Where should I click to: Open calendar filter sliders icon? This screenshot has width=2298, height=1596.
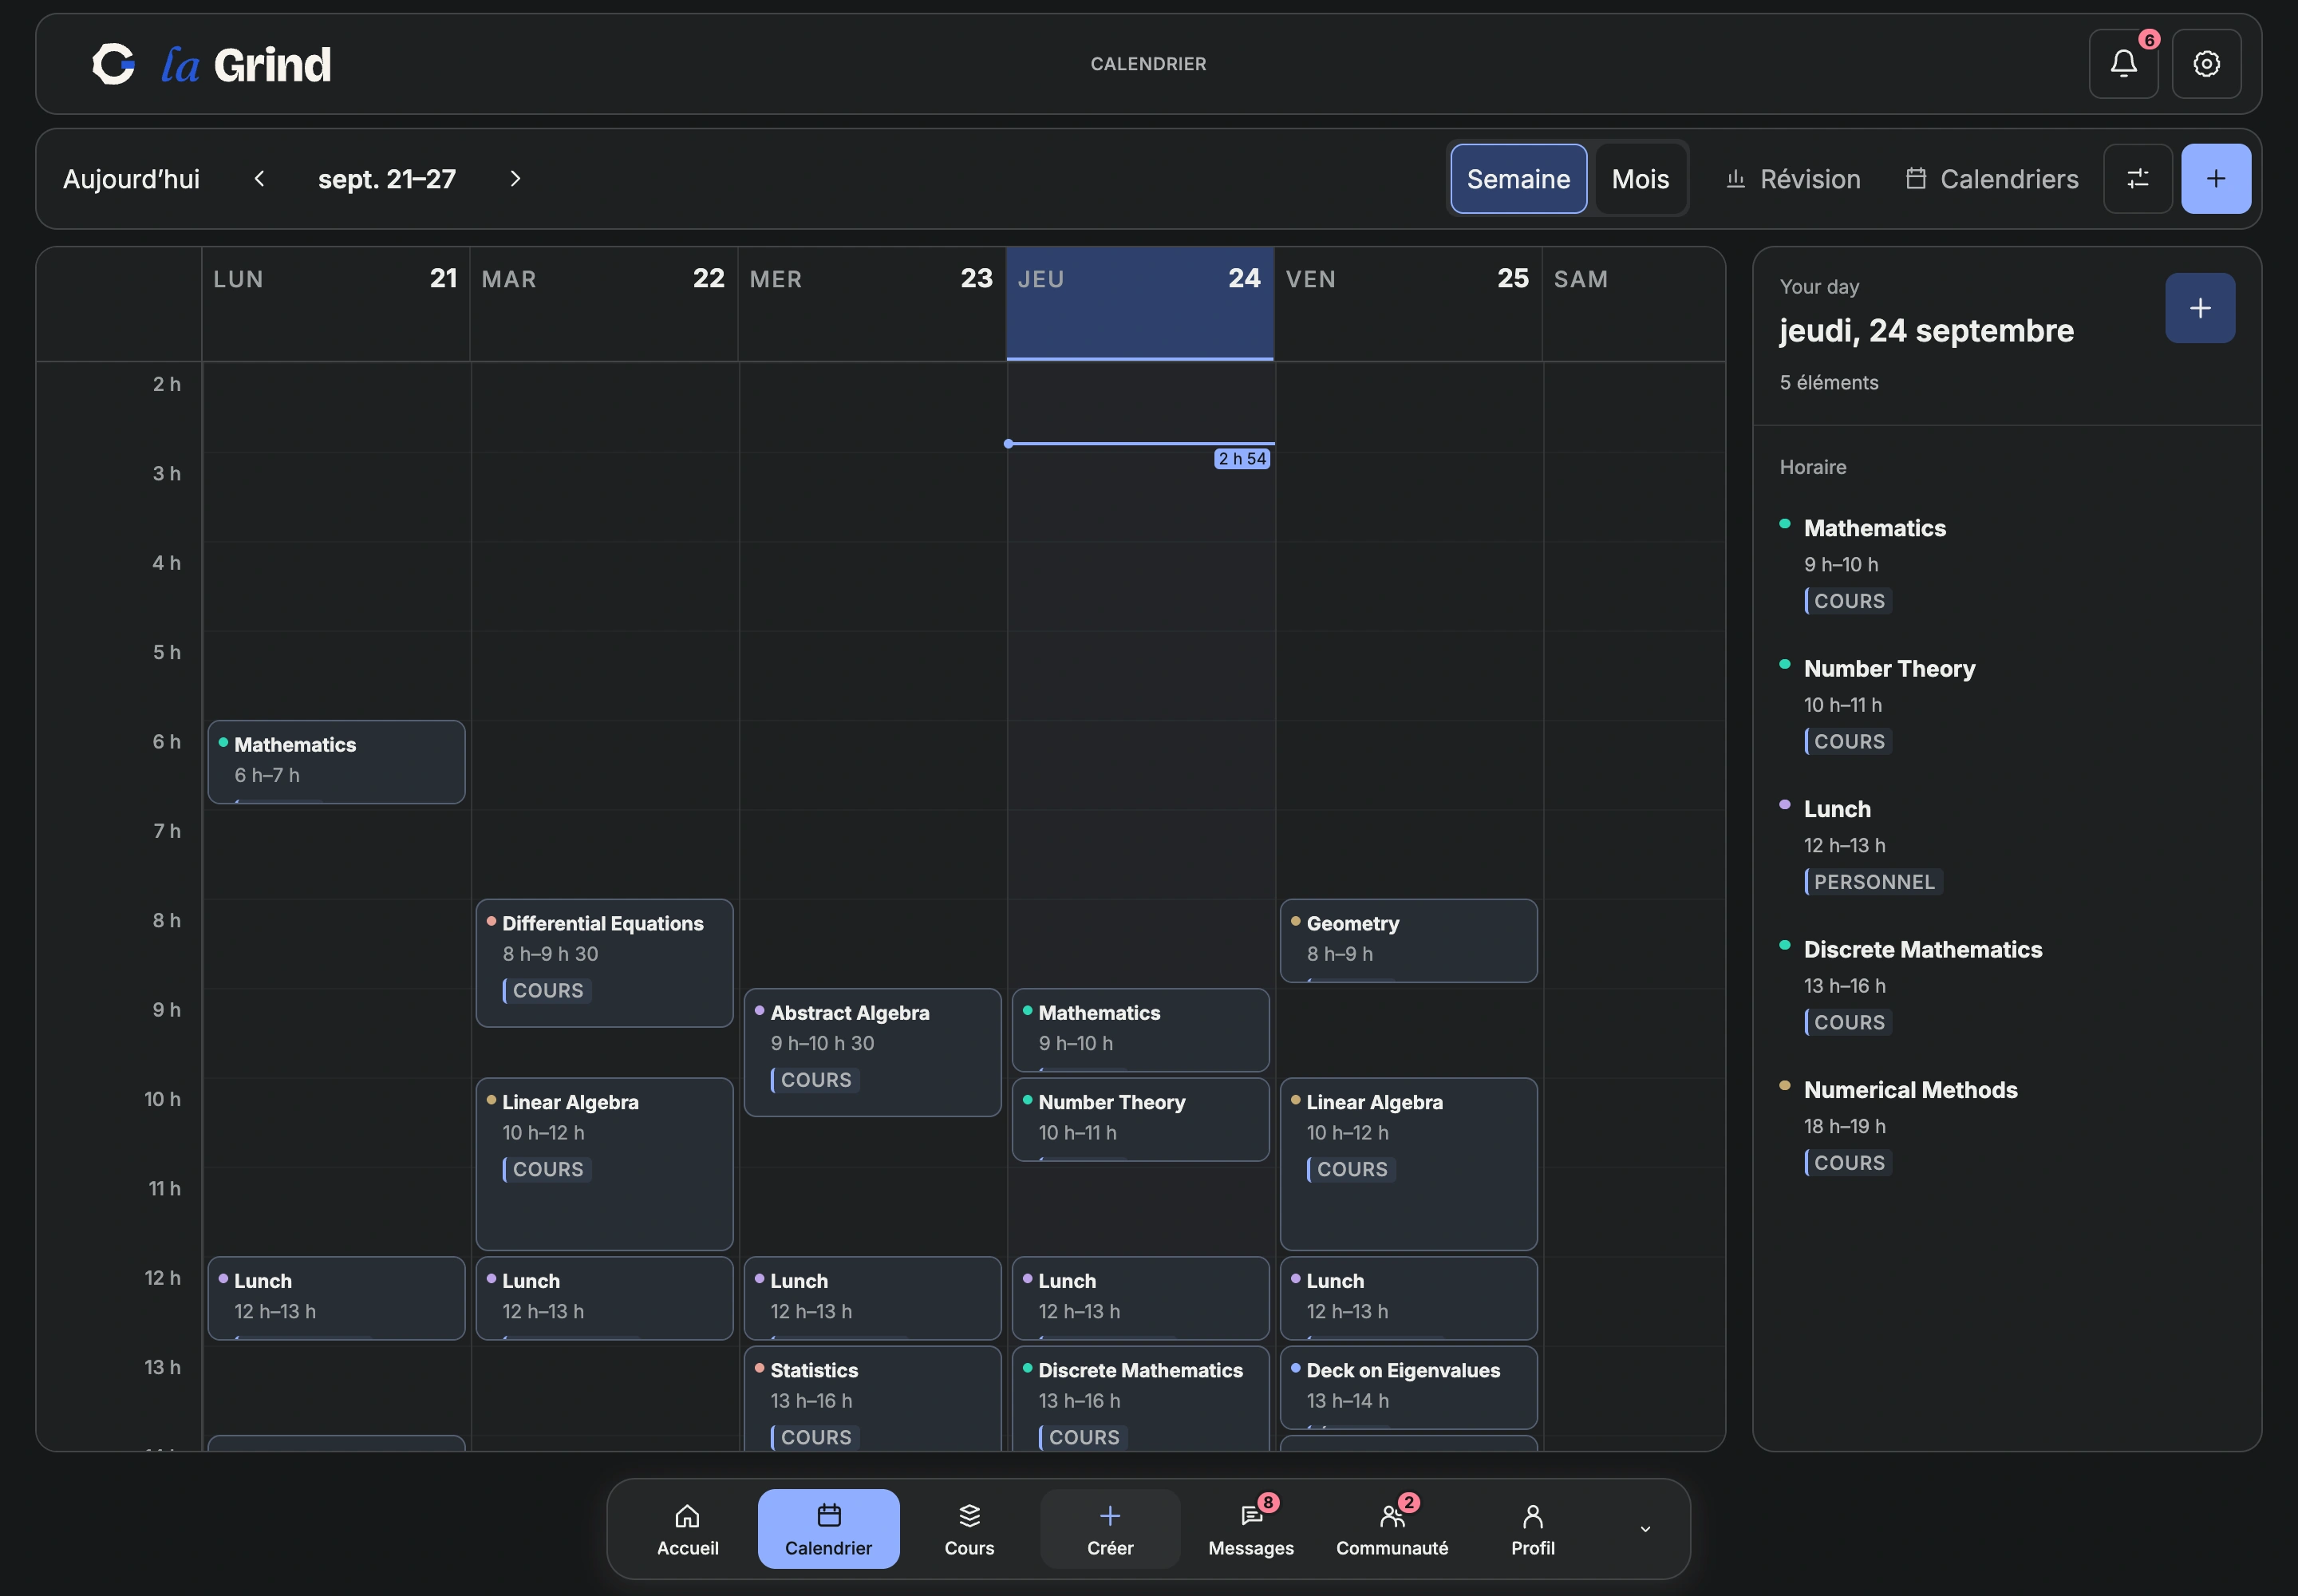click(x=2137, y=179)
